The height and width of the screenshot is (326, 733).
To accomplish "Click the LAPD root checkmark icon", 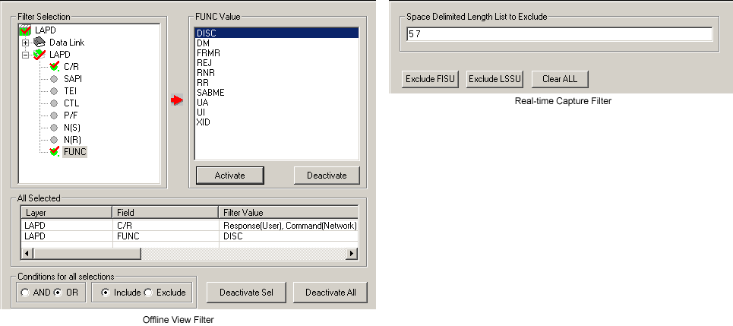I will pos(25,30).
